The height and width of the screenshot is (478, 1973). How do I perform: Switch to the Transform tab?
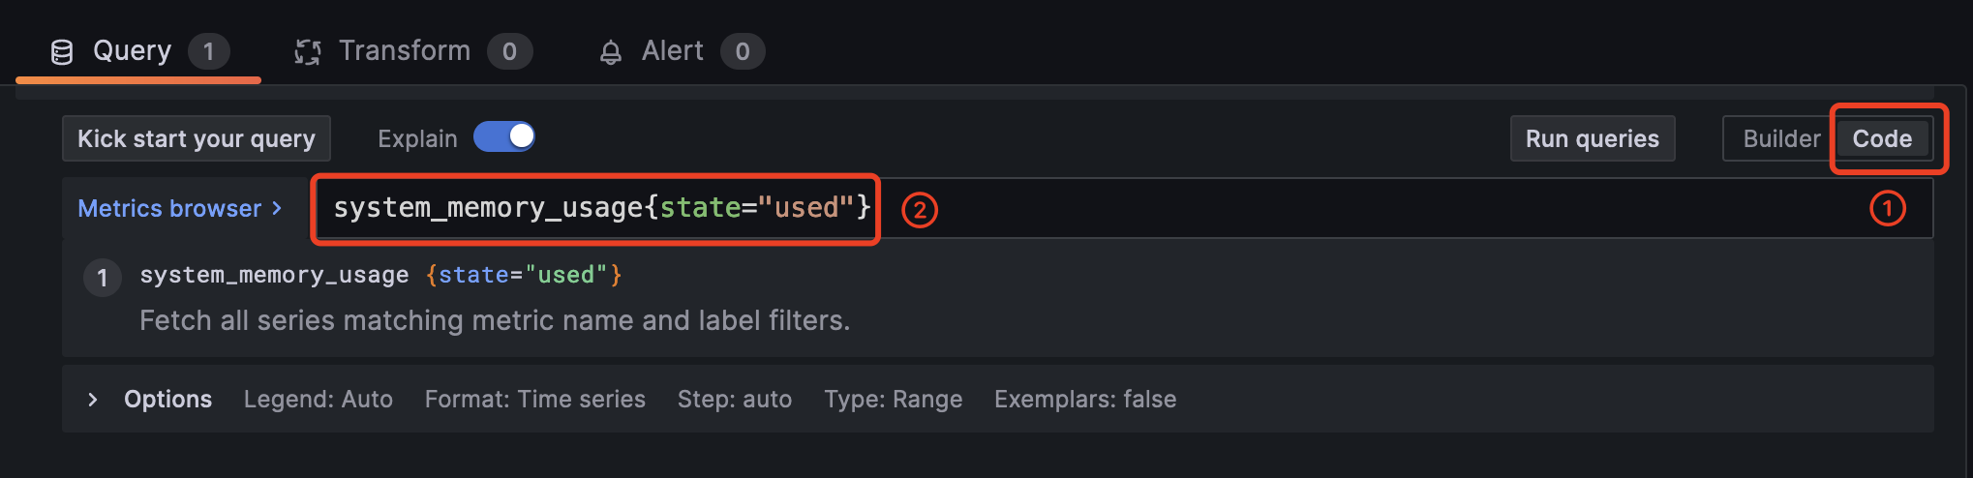(x=405, y=51)
